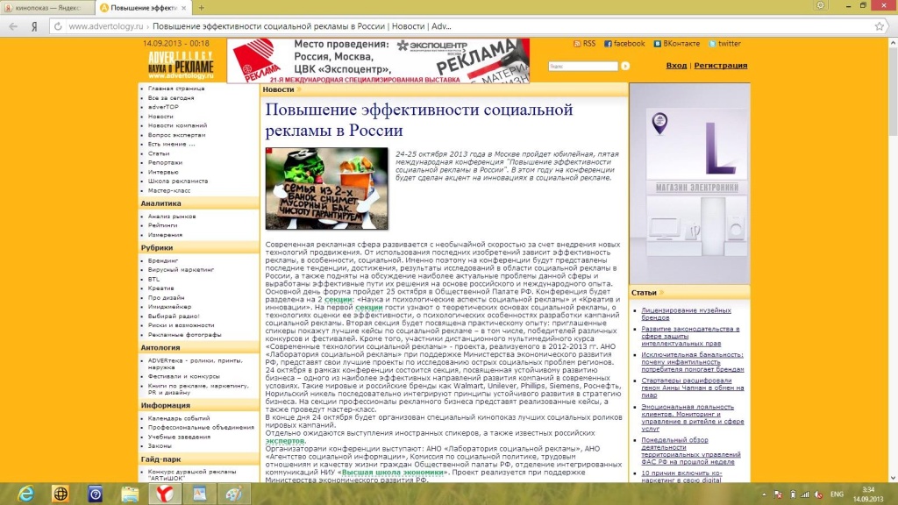This screenshot has height=505, width=898.
Task: Click the 'экспертов' link in article
Action: [285, 441]
